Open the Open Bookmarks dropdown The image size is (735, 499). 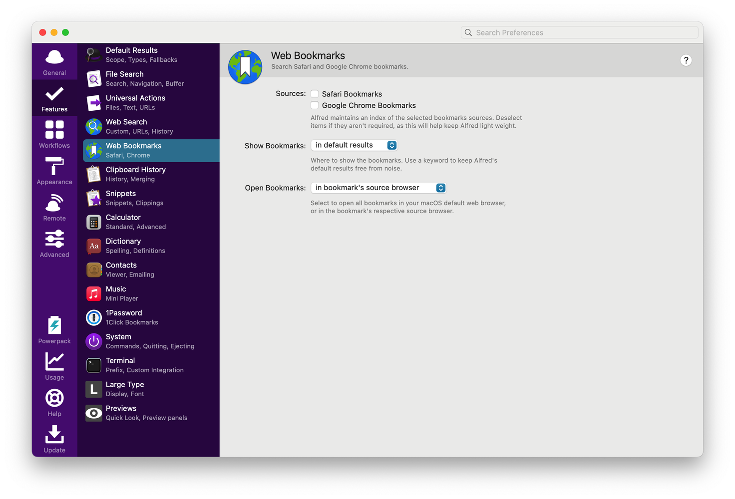(x=378, y=188)
